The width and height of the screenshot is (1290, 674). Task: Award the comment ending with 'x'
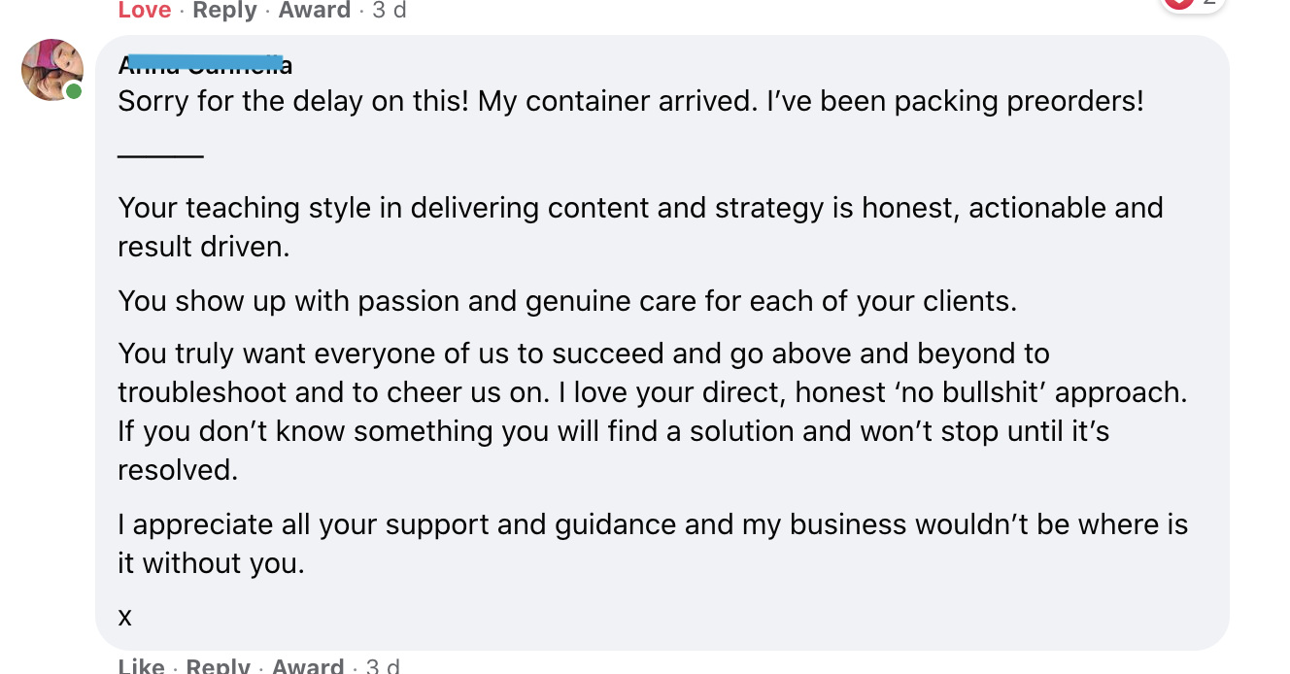point(307,665)
